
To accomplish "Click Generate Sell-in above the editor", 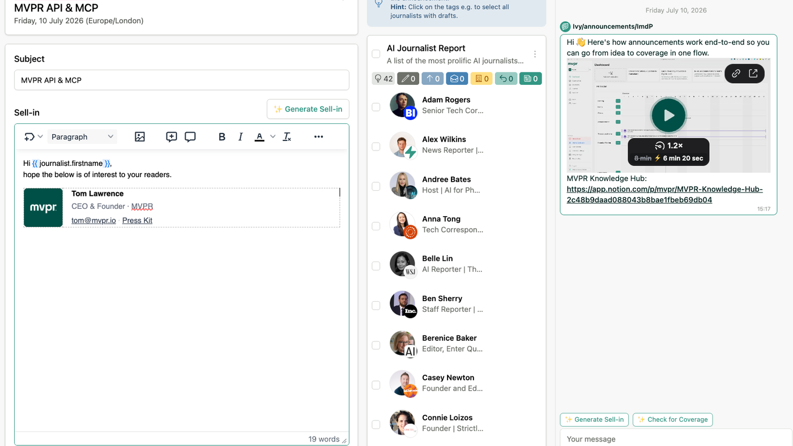I will click(308, 109).
